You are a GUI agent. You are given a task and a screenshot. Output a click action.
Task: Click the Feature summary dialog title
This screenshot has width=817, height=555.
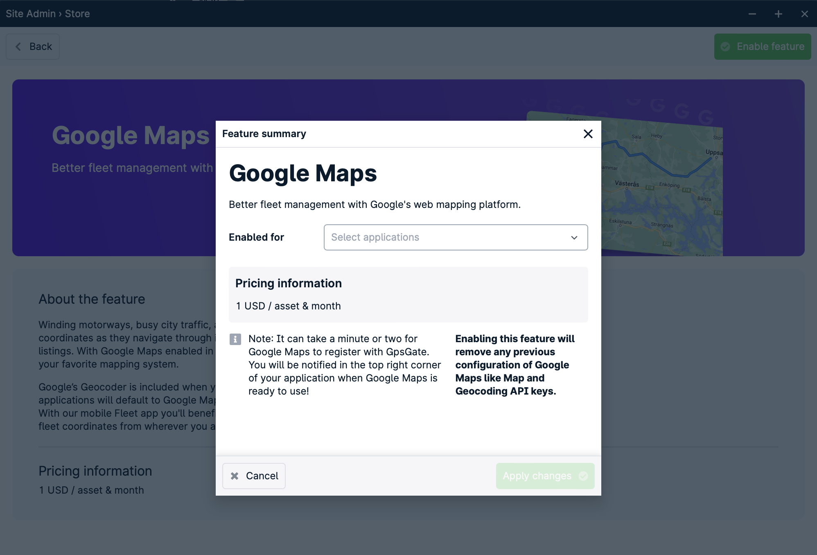click(x=264, y=134)
